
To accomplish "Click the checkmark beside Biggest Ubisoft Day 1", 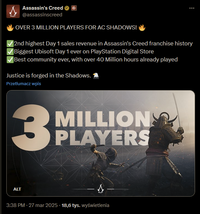I will point(10,52).
